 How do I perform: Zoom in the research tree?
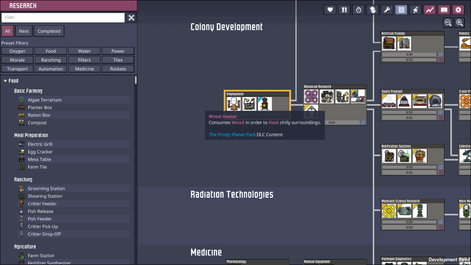coord(460,23)
